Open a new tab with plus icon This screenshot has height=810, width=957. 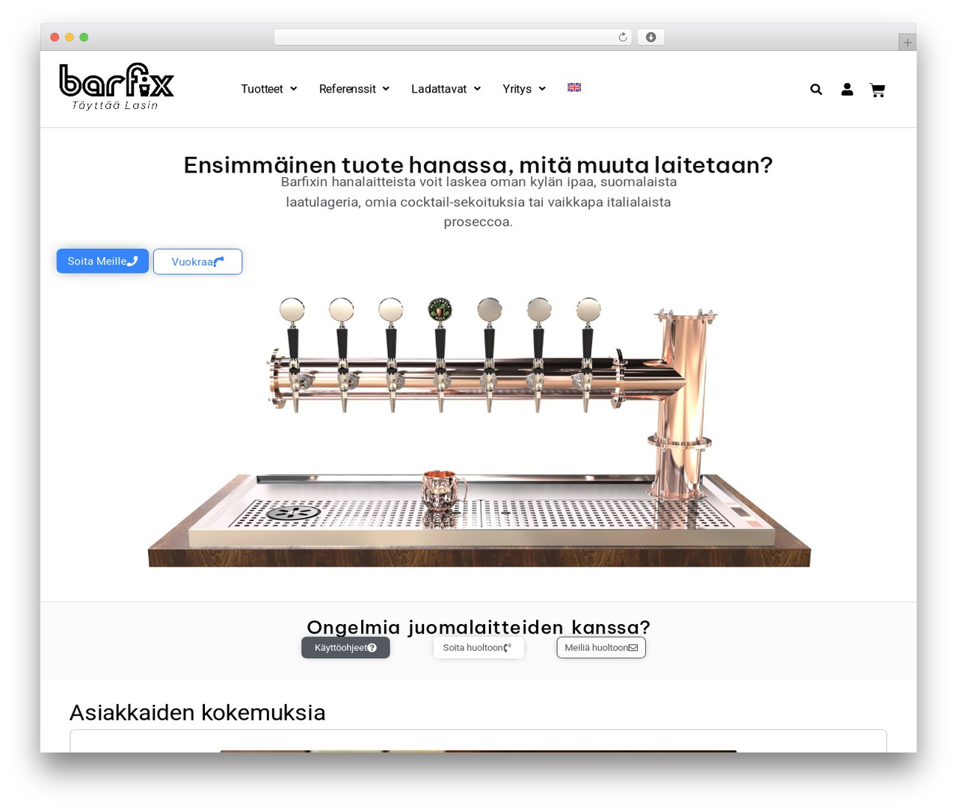907,43
